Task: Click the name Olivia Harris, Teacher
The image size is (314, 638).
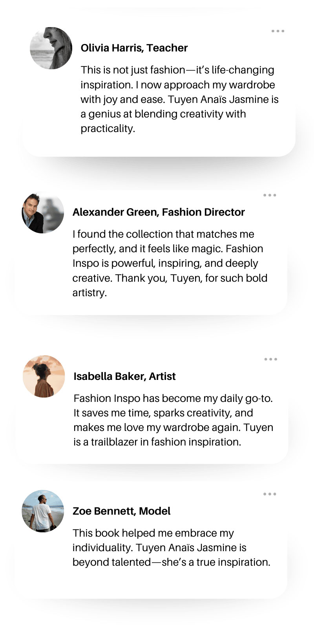Action: click(134, 48)
